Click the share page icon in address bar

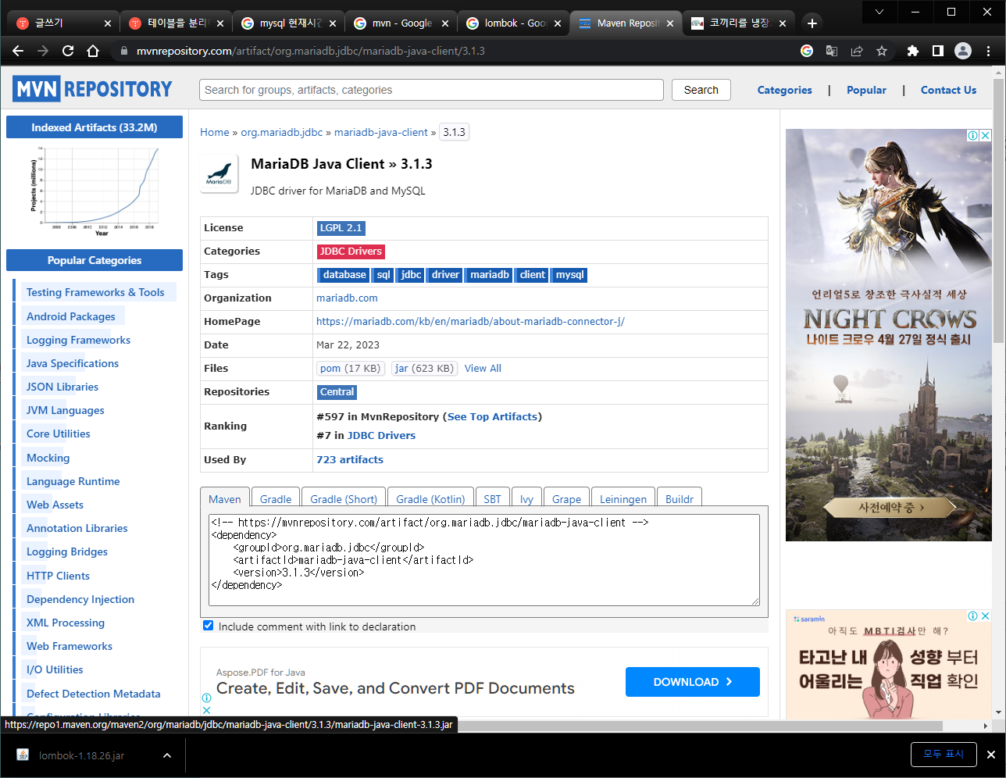coord(857,51)
